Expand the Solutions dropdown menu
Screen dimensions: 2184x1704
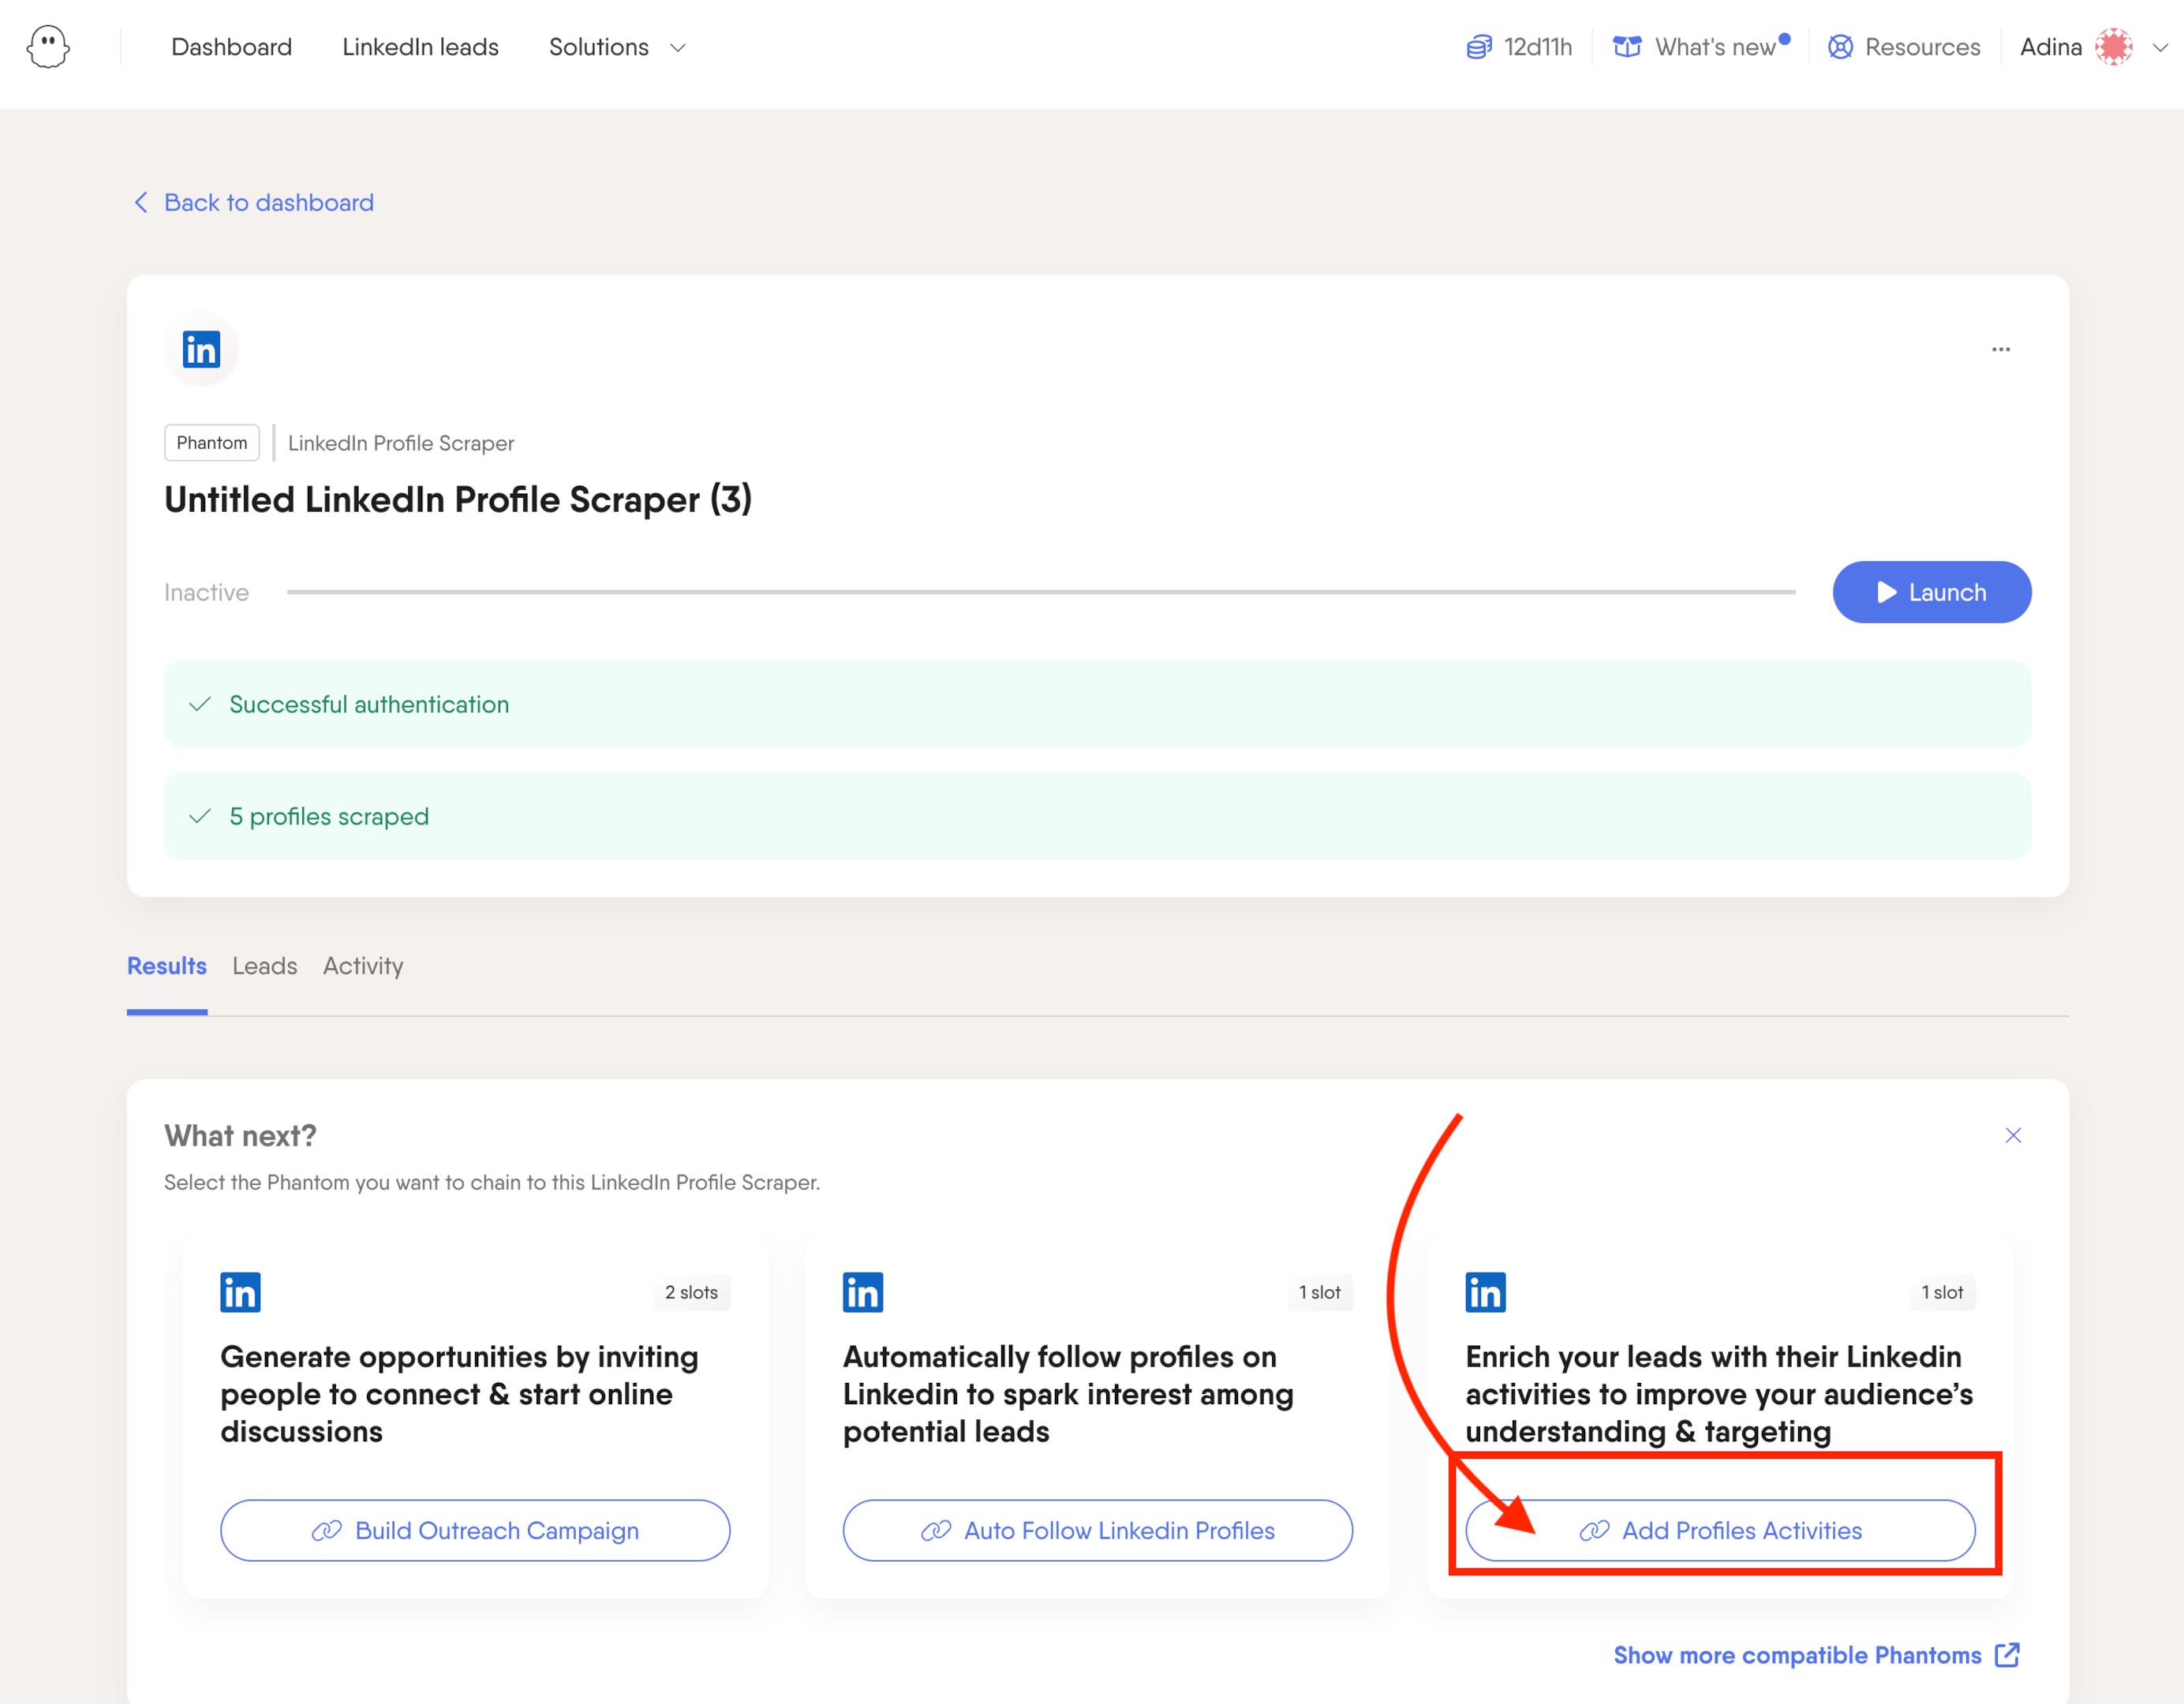[617, 47]
